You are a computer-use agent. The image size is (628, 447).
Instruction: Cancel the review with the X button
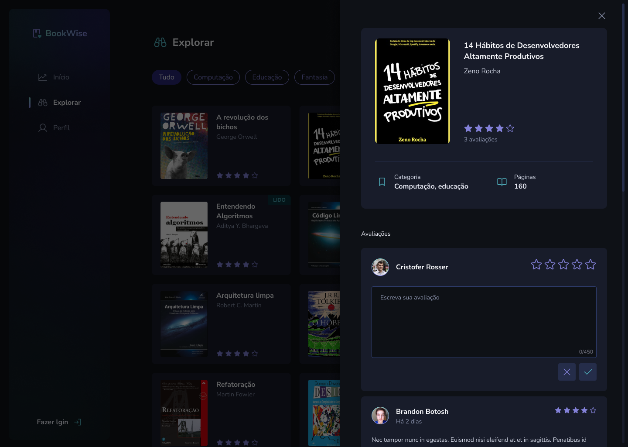tap(567, 372)
